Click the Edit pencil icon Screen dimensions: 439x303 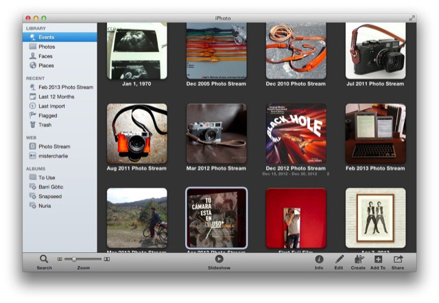pos(339,259)
